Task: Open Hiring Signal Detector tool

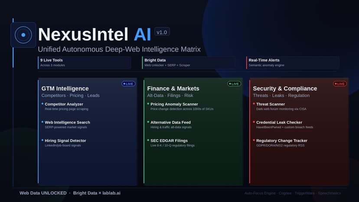Action: 65,140
